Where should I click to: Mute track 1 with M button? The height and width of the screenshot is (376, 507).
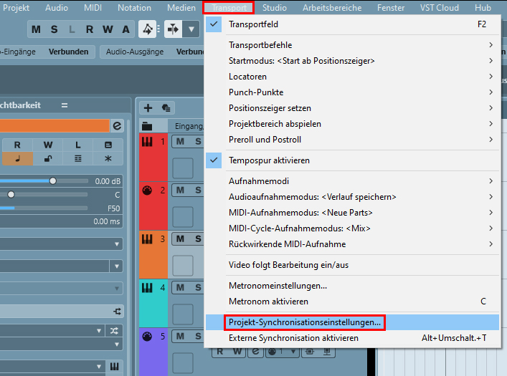click(181, 141)
